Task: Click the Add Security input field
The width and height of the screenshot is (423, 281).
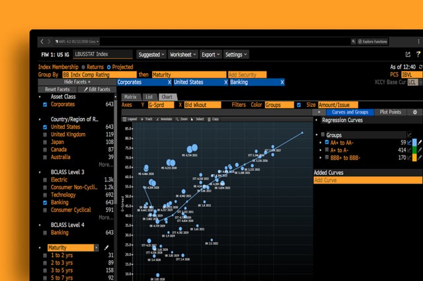Action: [247, 75]
